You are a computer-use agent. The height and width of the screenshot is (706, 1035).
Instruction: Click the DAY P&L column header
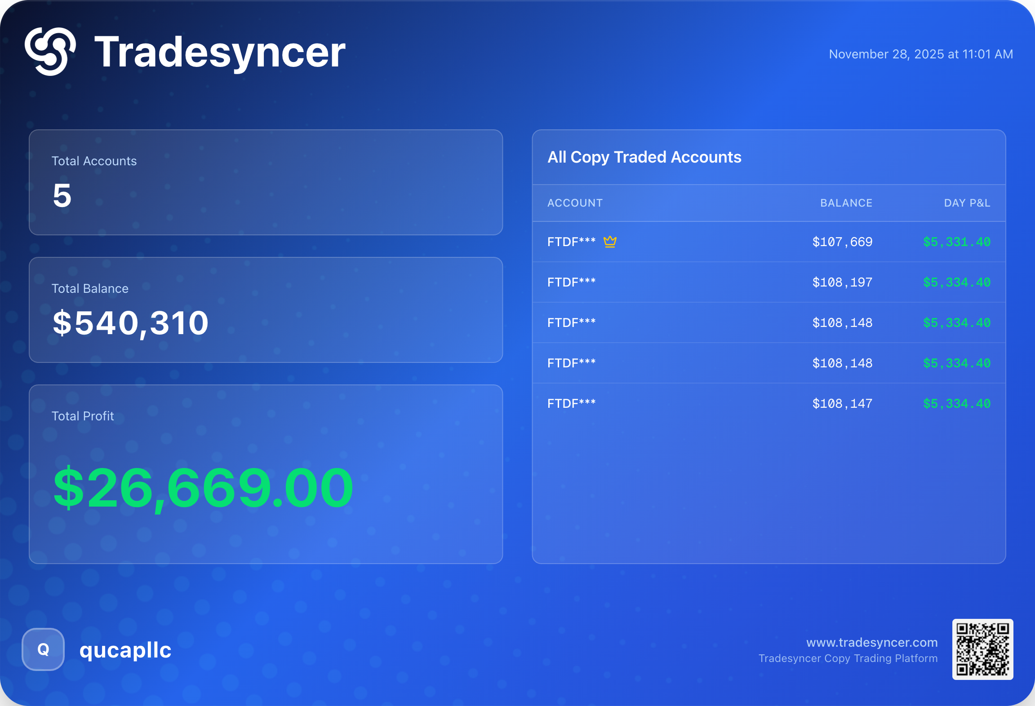[967, 203]
